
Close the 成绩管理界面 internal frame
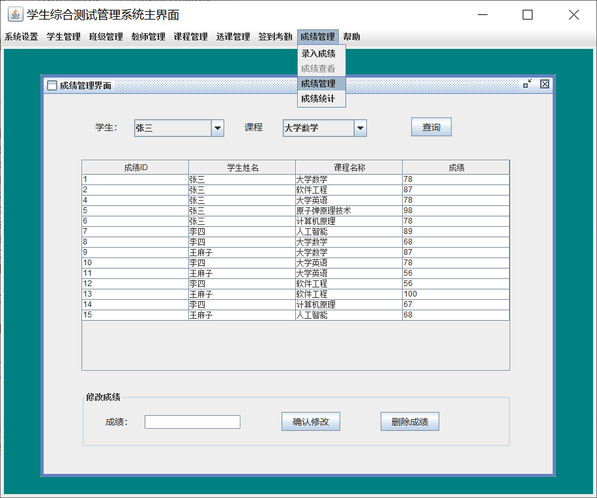click(545, 84)
